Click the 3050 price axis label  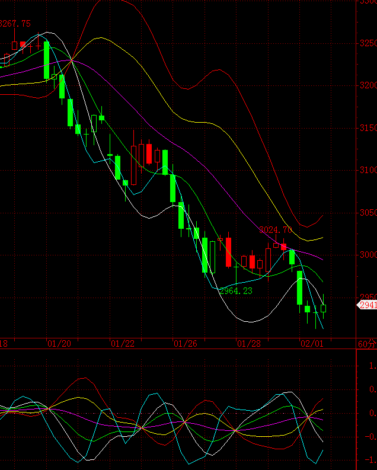[368, 213]
